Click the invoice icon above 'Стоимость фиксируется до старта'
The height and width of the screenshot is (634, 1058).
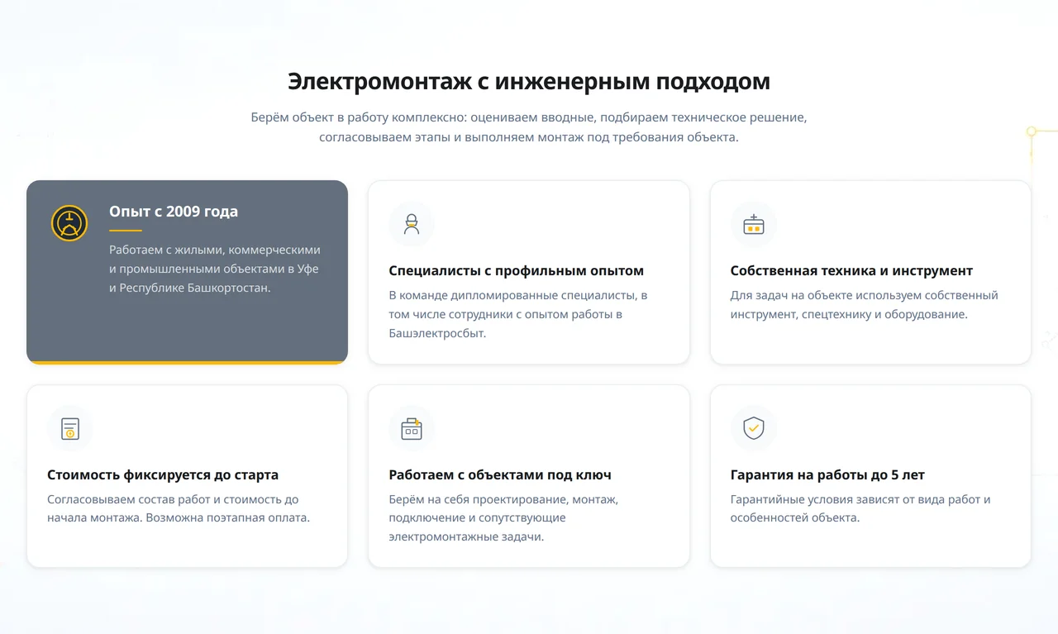[x=70, y=428]
